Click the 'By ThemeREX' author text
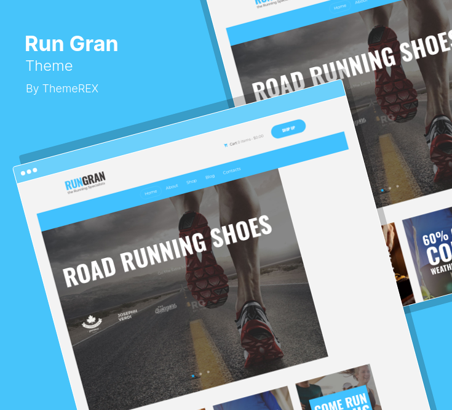 click(62, 89)
